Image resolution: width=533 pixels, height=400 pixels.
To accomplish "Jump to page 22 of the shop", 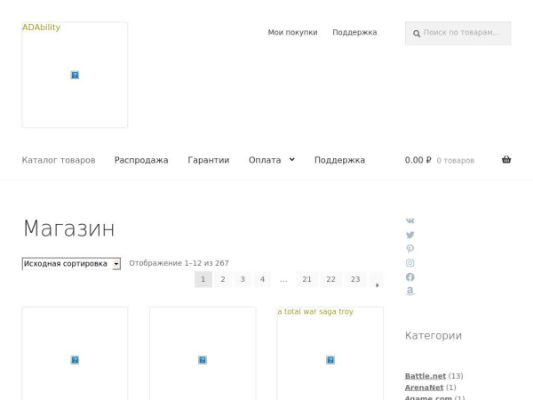I will point(331,280).
